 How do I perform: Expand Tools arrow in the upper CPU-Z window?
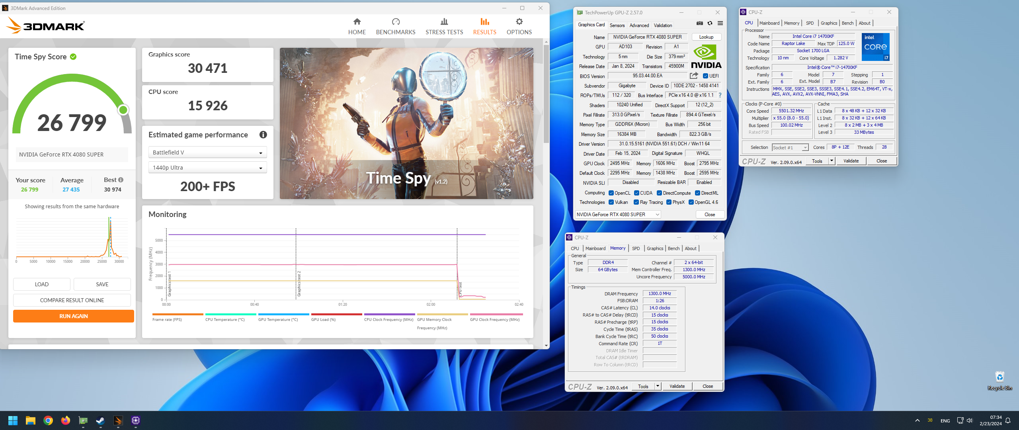tap(832, 161)
